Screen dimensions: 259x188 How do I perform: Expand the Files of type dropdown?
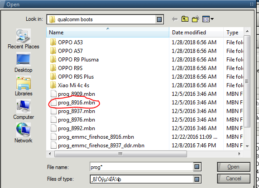(x=197, y=179)
